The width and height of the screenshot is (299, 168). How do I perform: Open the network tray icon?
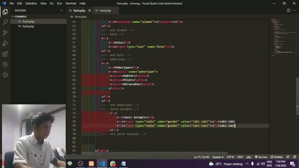coord(258,164)
